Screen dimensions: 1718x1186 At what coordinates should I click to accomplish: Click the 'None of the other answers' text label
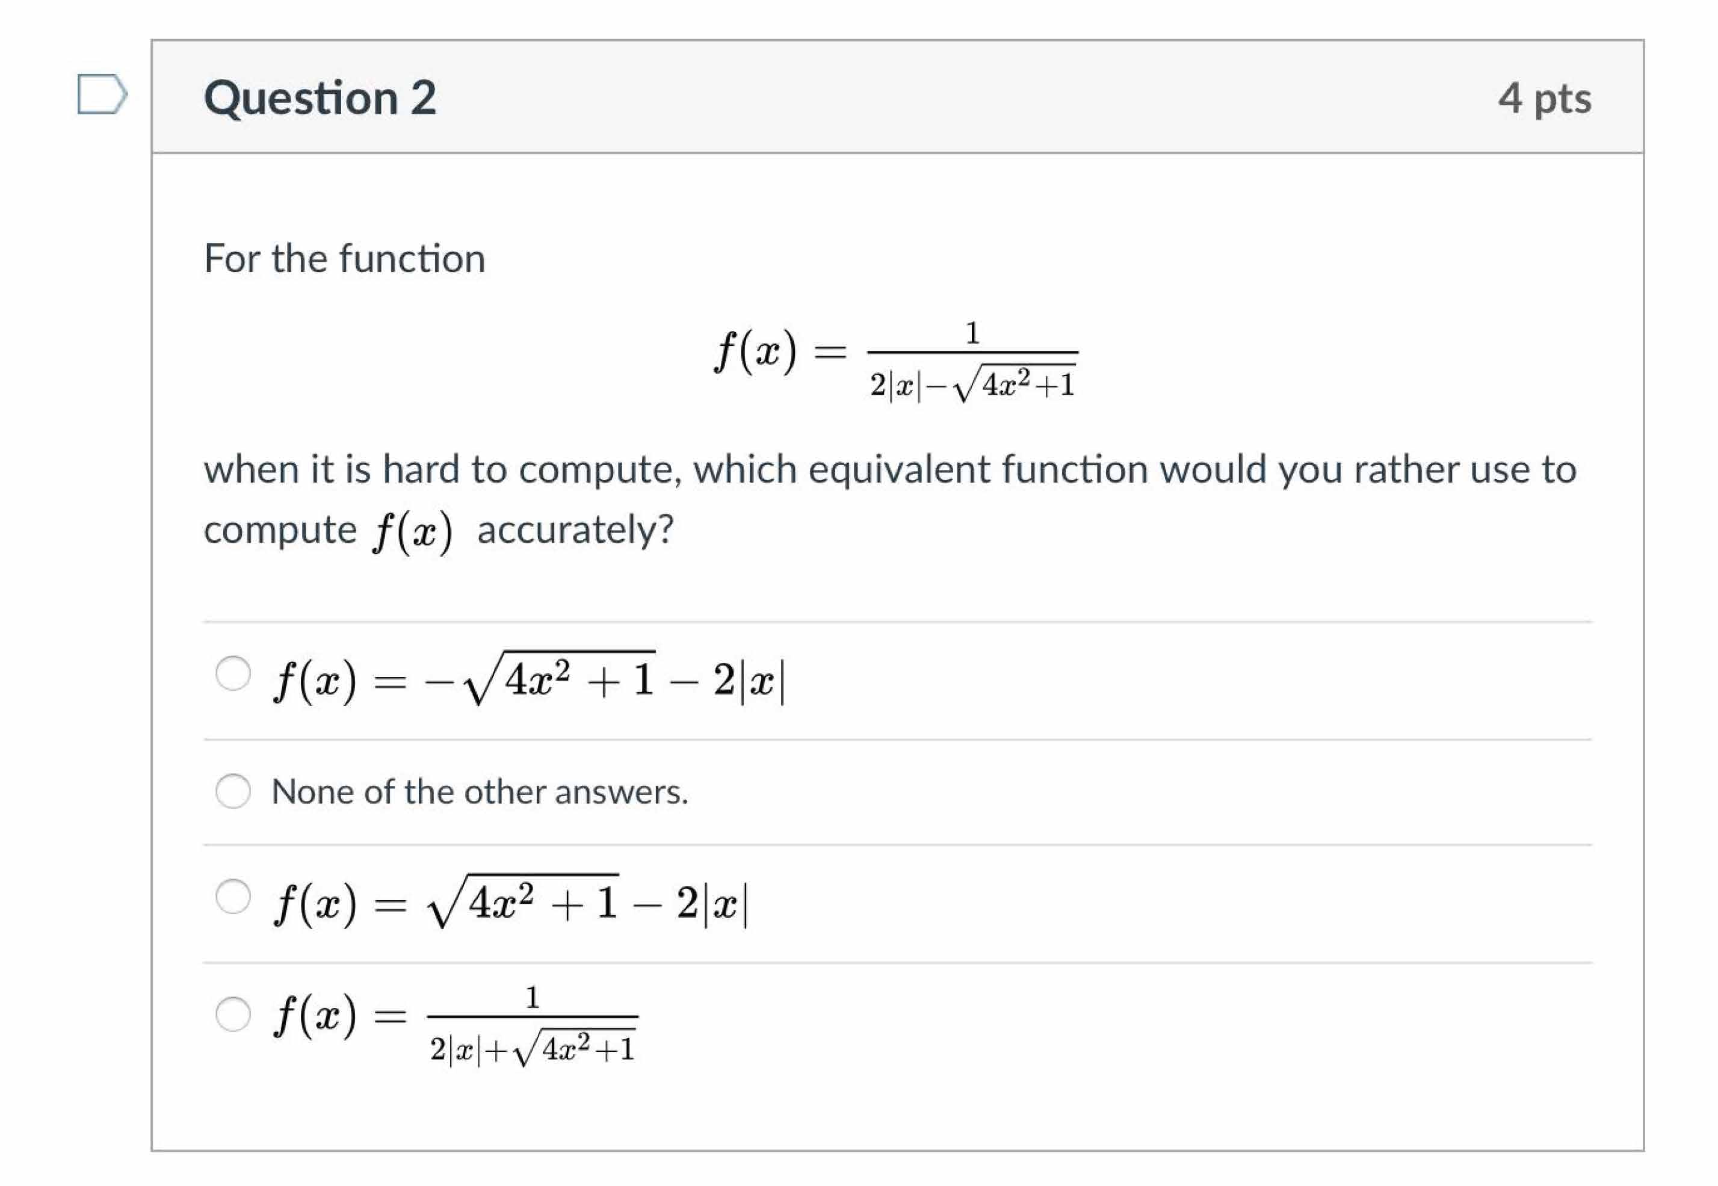pyautogui.click(x=480, y=791)
